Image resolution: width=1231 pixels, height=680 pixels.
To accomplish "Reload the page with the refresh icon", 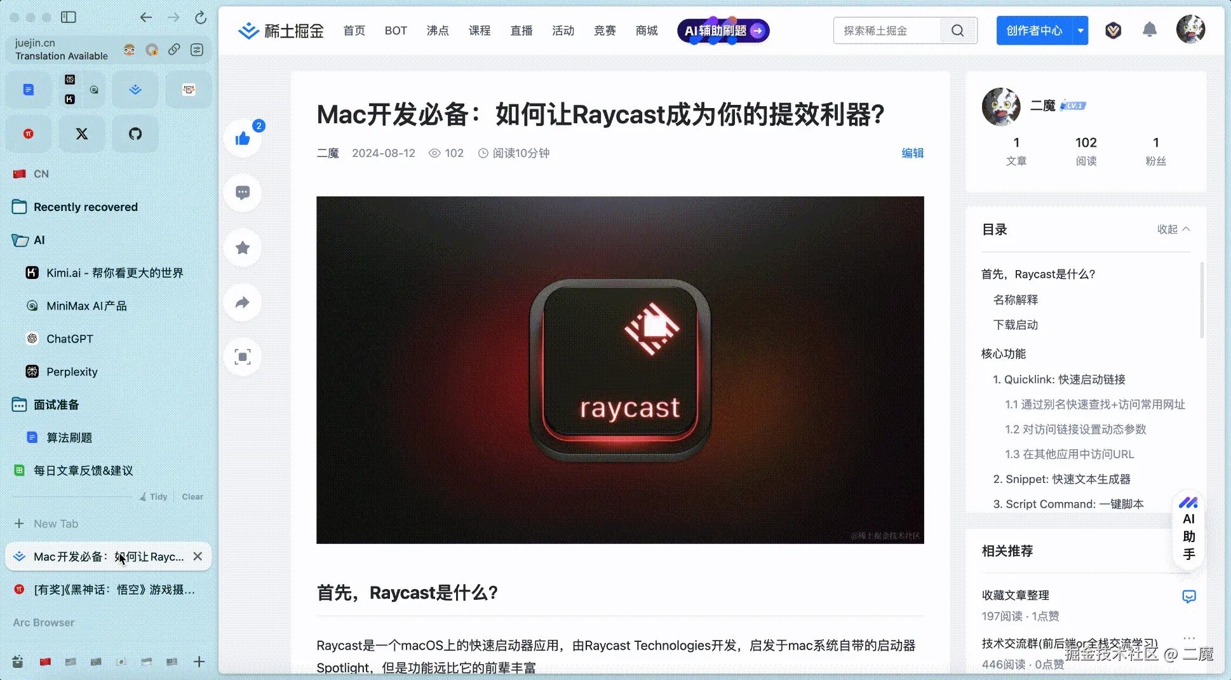I will (201, 17).
